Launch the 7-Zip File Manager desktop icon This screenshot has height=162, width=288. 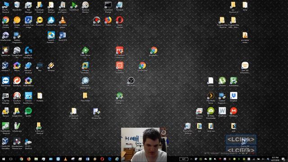5,98
